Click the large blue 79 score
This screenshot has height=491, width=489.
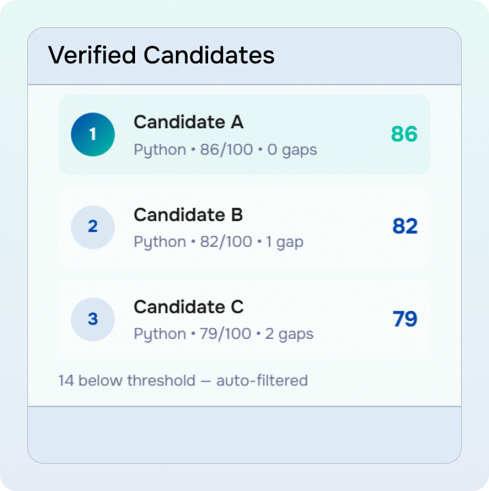click(x=404, y=318)
